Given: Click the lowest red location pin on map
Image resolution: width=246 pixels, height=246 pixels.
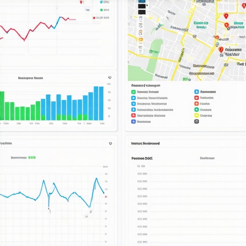Looking at the screenshot, I should (x=221, y=49).
